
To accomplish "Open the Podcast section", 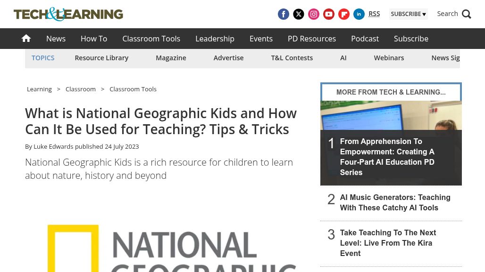I will point(365,39).
